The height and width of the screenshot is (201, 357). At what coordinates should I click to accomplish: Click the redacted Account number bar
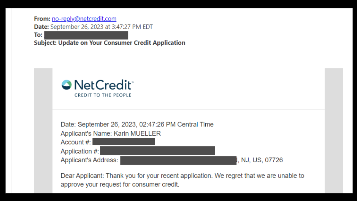(124, 142)
